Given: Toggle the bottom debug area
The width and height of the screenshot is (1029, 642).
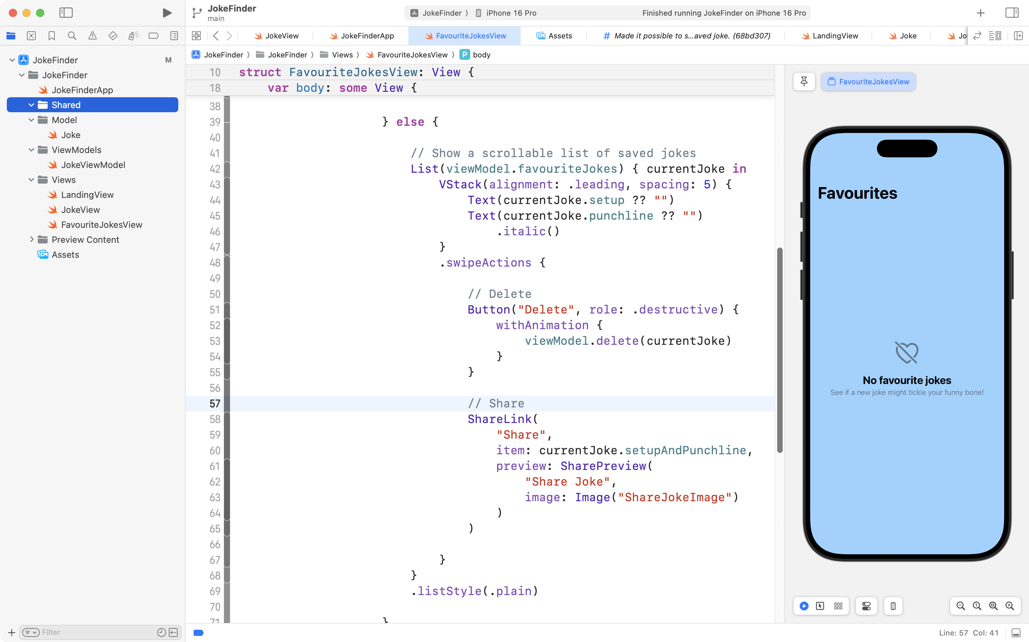Looking at the screenshot, I should click(x=1016, y=633).
